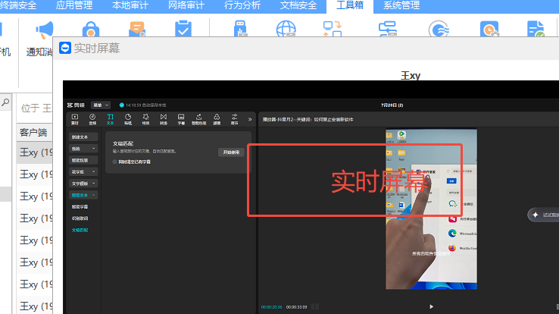This screenshot has height=314, width=559.
Task: Open the 菜单 dropdown in the editor
Action: pos(101,105)
